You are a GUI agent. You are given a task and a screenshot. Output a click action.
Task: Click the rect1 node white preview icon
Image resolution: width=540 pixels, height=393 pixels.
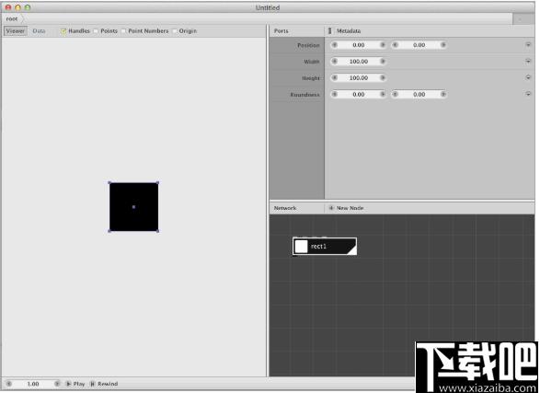coord(302,247)
